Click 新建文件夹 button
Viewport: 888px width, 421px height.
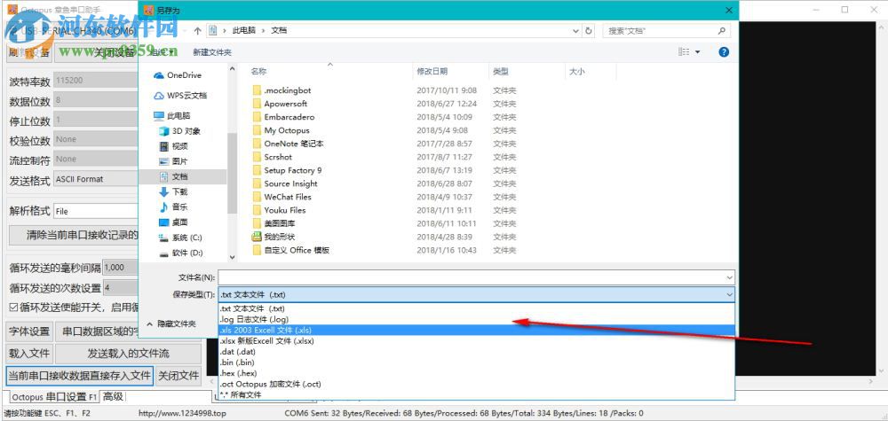click(212, 52)
